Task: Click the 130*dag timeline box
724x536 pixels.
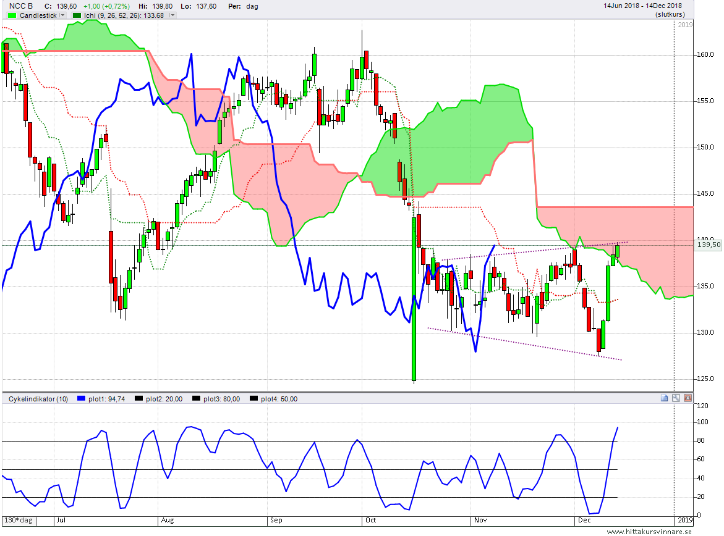Action: click(19, 521)
